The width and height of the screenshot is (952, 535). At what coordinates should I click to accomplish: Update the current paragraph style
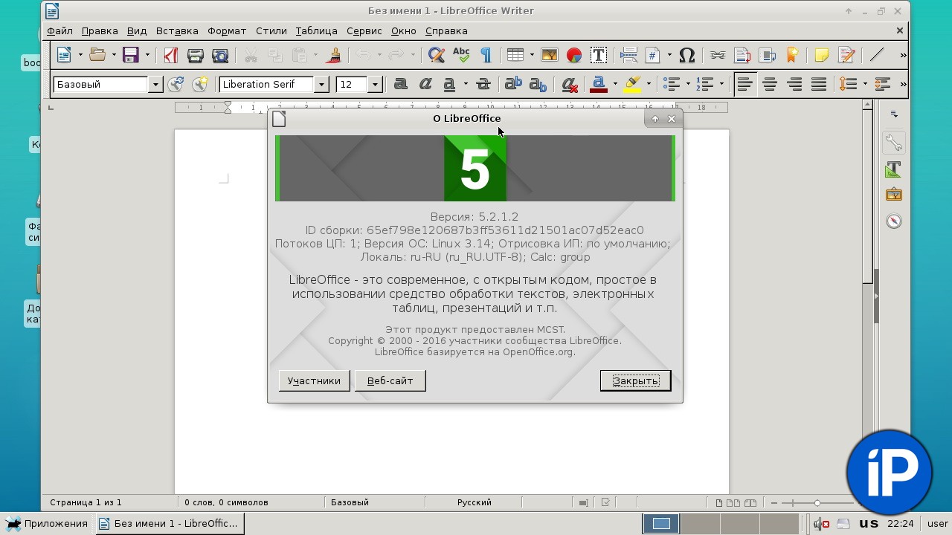click(176, 85)
